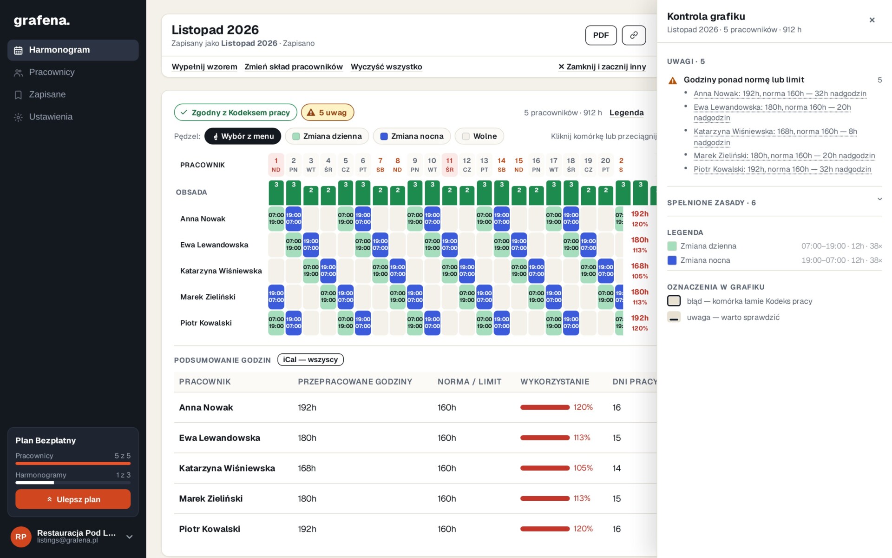Click the green Zmiana dzienna legend swatch
The height and width of the screenshot is (558, 892).
coord(672,246)
